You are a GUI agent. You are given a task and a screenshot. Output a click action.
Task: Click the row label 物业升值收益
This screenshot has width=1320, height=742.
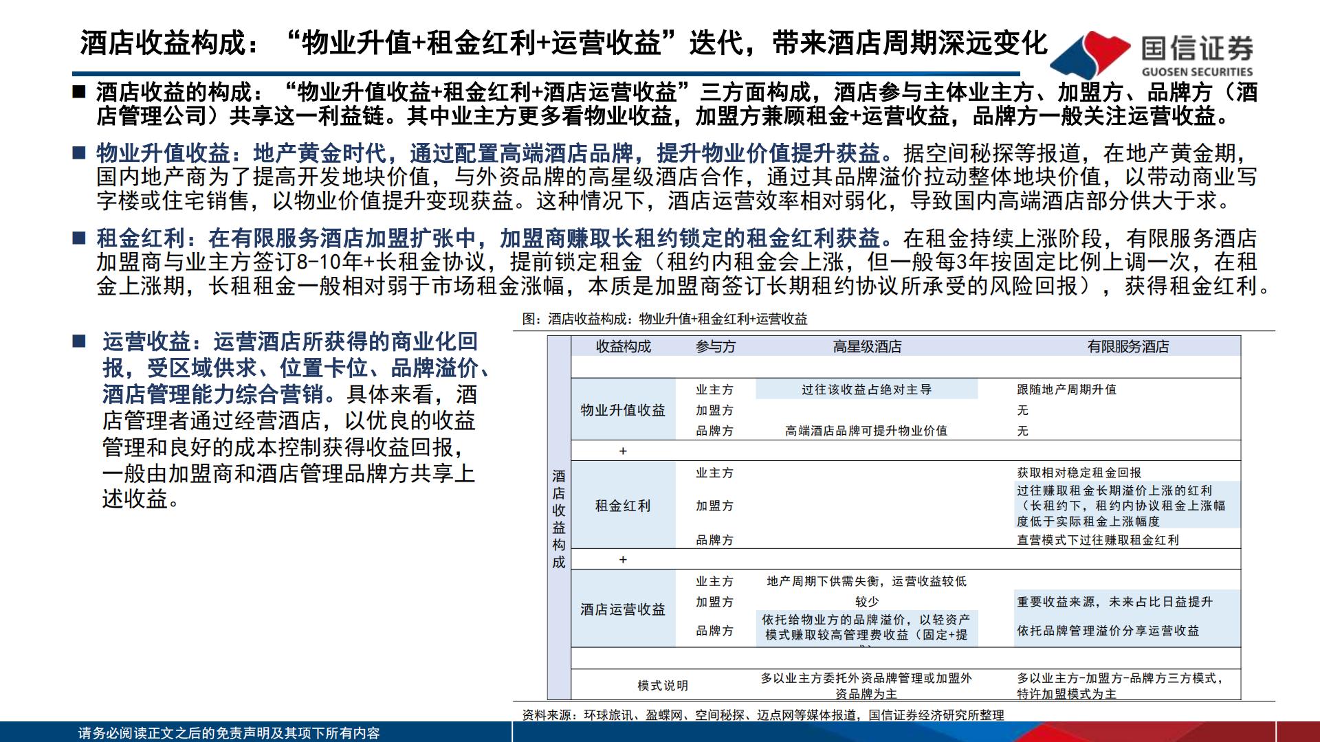coord(623,410)
